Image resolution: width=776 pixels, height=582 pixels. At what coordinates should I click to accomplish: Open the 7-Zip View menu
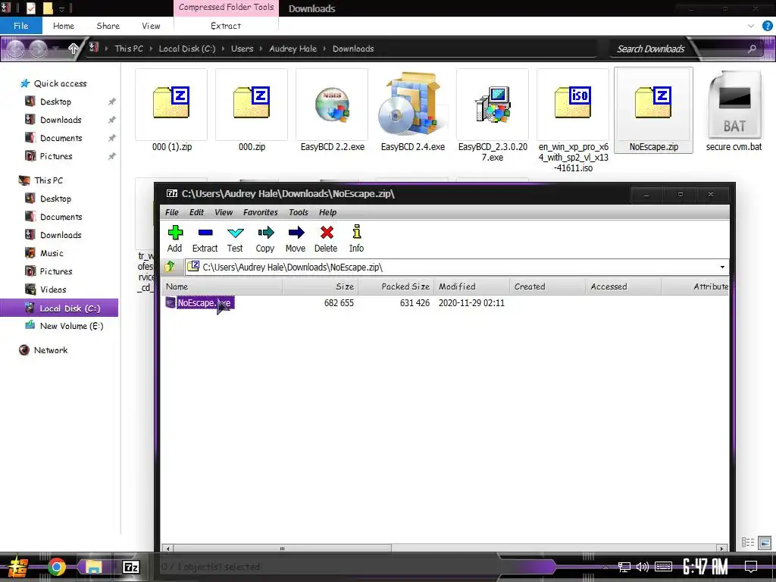(x=224, y=212)
